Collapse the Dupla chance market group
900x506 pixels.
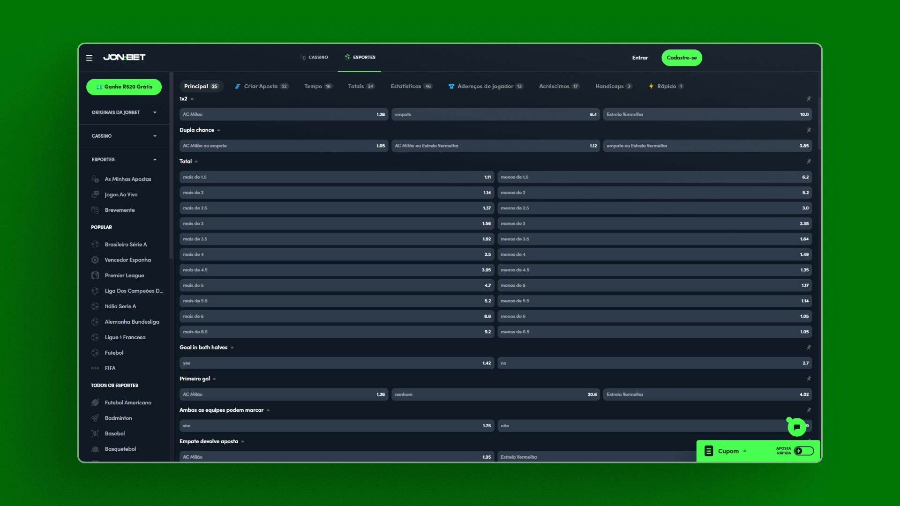218,130
